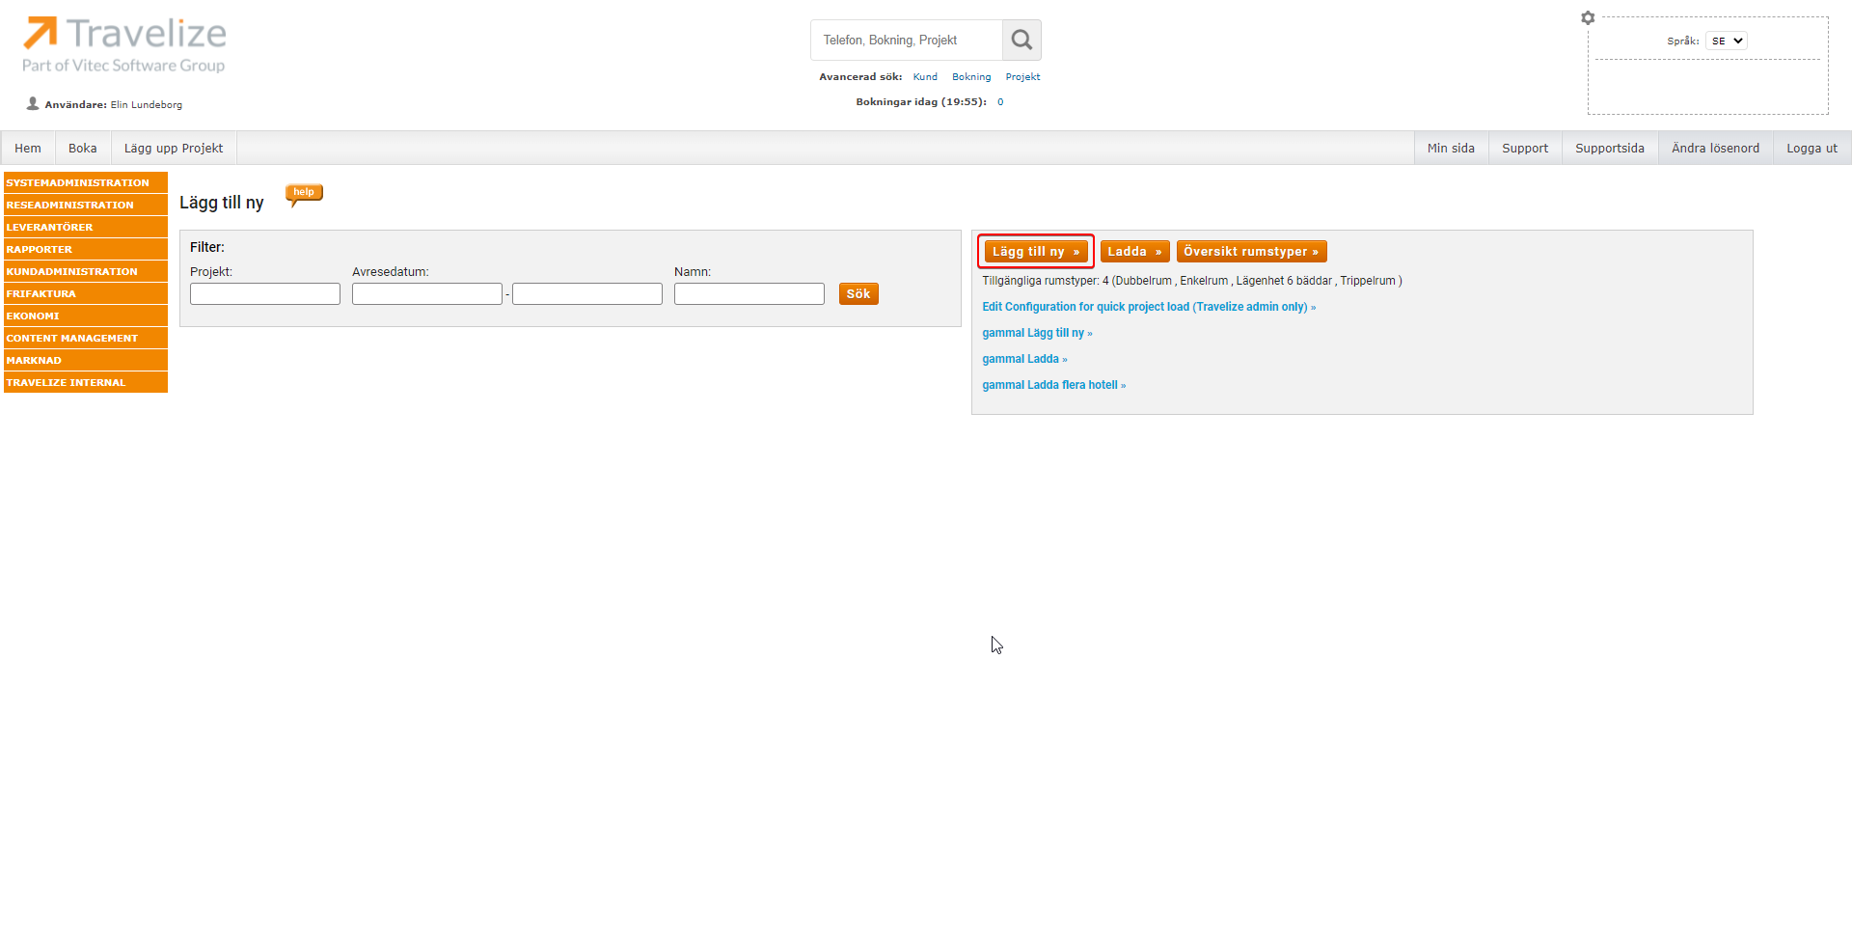
Task: Click the Bokning advanced search link
Action: click(971, 77)
